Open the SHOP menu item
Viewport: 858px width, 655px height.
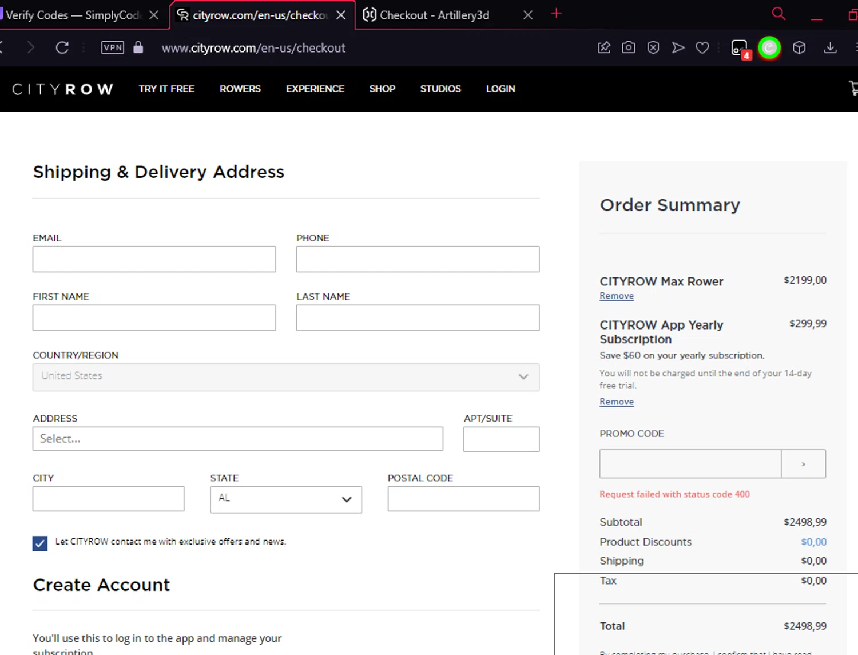(x=382, y=89)
